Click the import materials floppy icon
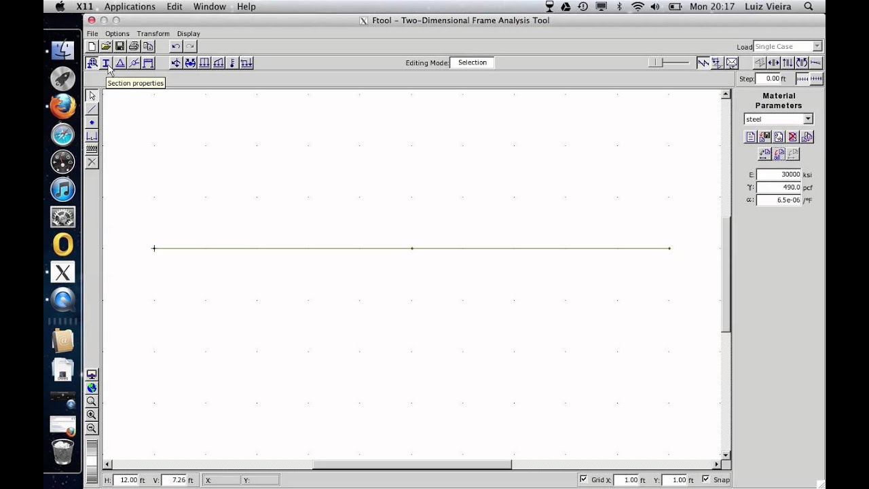This screenshot has height=489, width=869. 764,137
